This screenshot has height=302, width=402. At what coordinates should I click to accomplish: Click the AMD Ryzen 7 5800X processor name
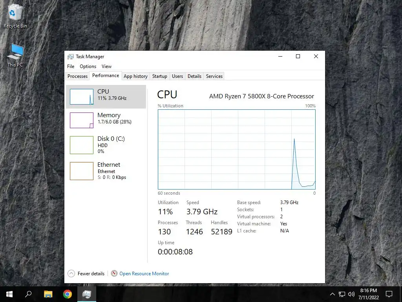pyautogui.click(x=261, y=96)
